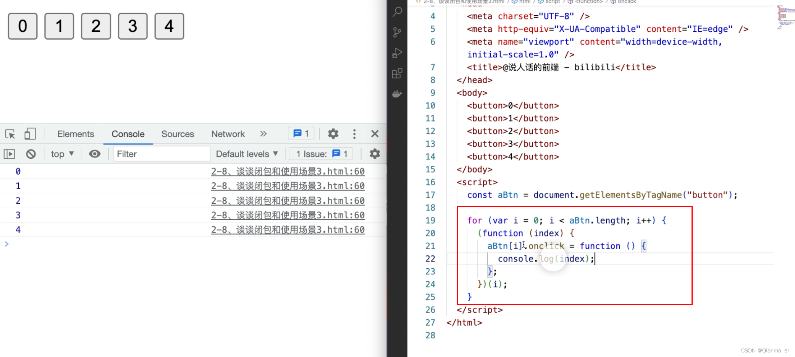Click line number 22 in the editor gutter

click(x=430, y=259)
